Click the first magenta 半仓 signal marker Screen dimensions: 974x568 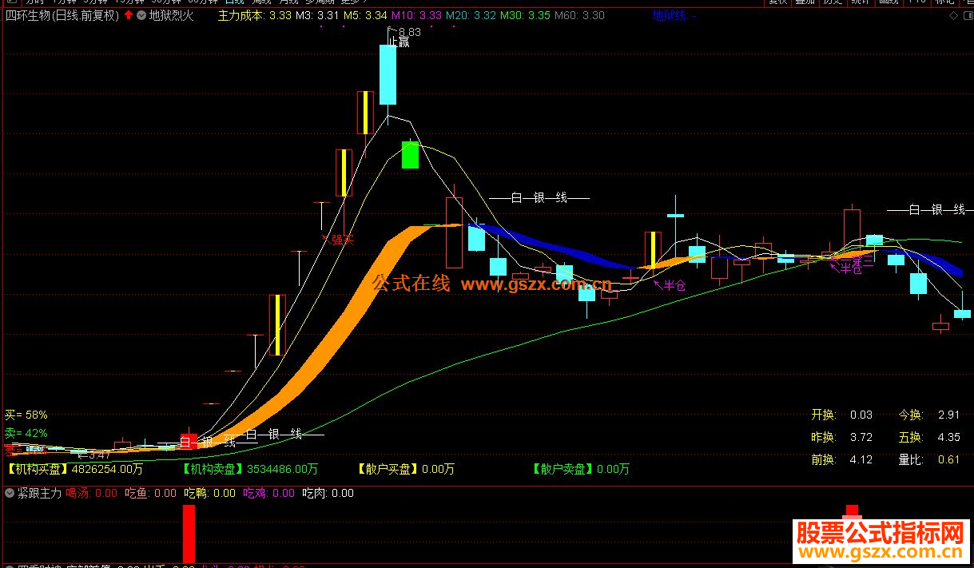click(670, 284)
